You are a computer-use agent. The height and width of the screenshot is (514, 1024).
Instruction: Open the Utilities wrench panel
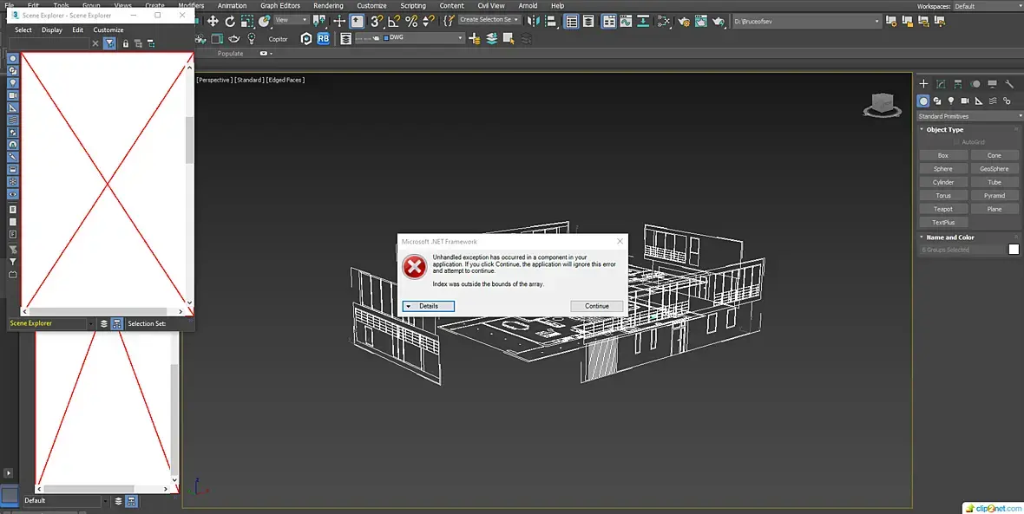1009,84
